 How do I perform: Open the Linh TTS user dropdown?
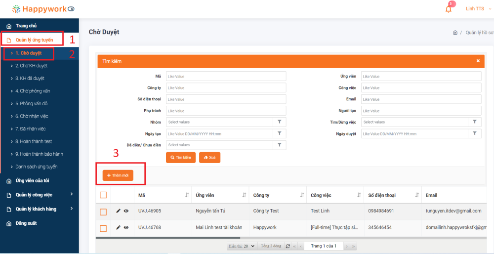478,9
